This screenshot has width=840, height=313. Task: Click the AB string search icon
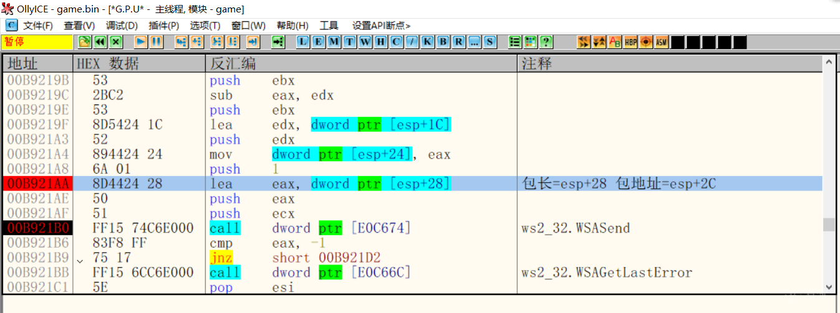615,42
